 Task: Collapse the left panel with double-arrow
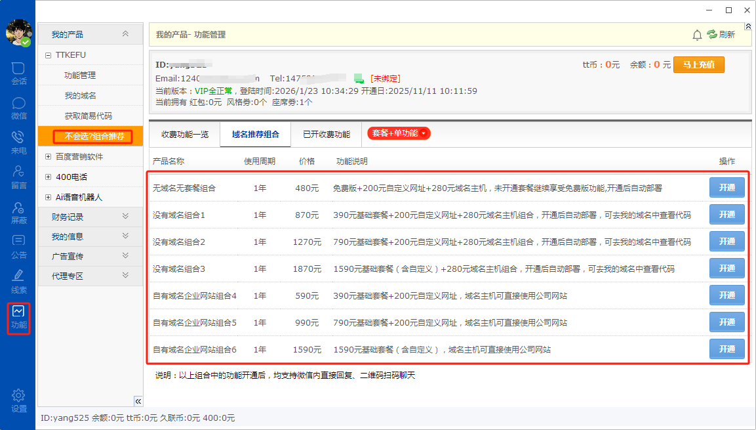[138, 401]
